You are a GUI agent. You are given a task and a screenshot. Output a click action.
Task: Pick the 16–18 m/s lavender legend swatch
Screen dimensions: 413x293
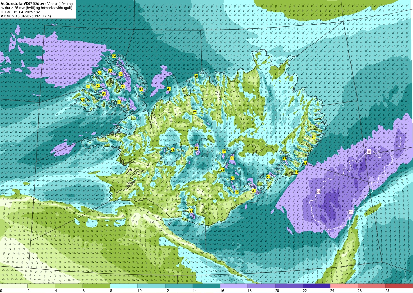click(x=234, y=286)
